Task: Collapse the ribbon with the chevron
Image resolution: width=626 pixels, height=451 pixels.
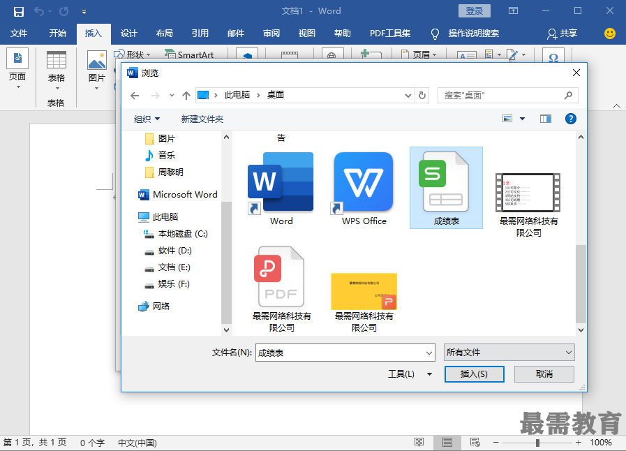Action: tap(616, 106)
